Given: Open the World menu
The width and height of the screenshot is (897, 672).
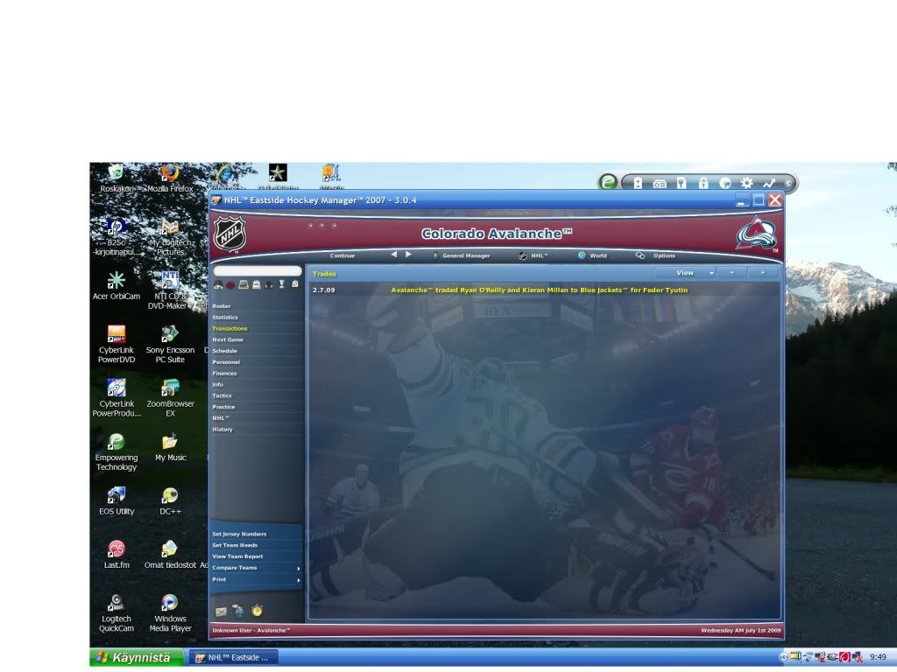Looking at the screenshot, I should 597,255.
